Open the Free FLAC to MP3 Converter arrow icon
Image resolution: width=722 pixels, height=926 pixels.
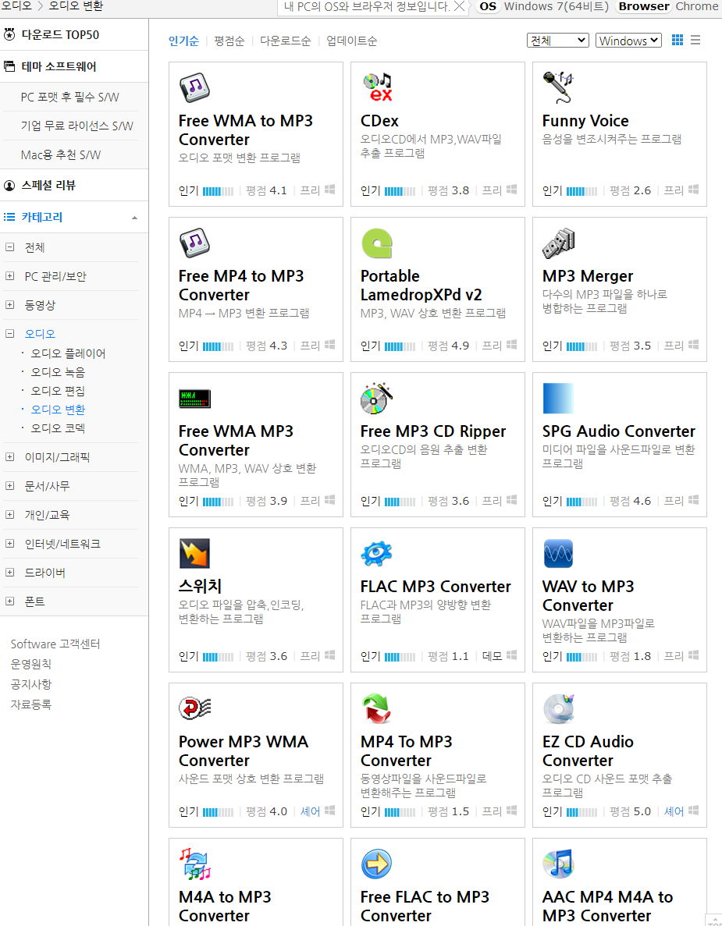377,864
